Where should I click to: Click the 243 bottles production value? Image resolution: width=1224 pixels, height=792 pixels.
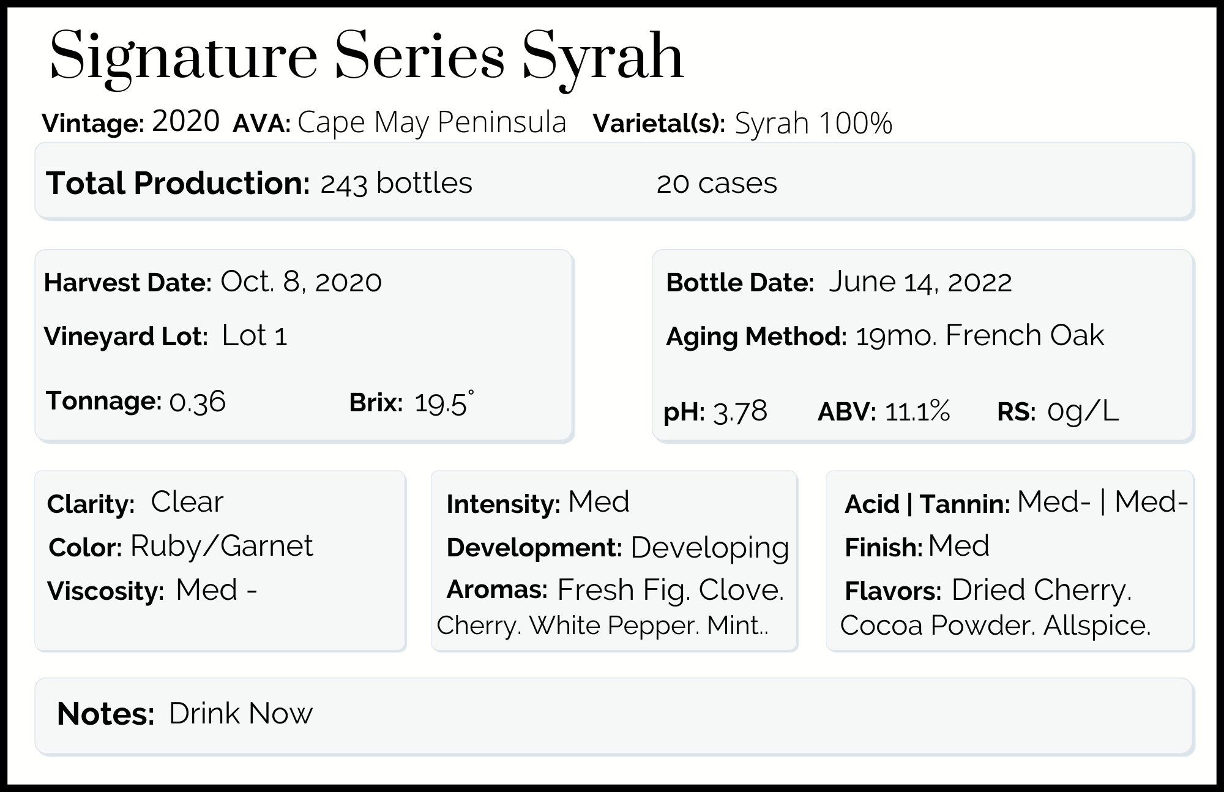pos(396,183)
